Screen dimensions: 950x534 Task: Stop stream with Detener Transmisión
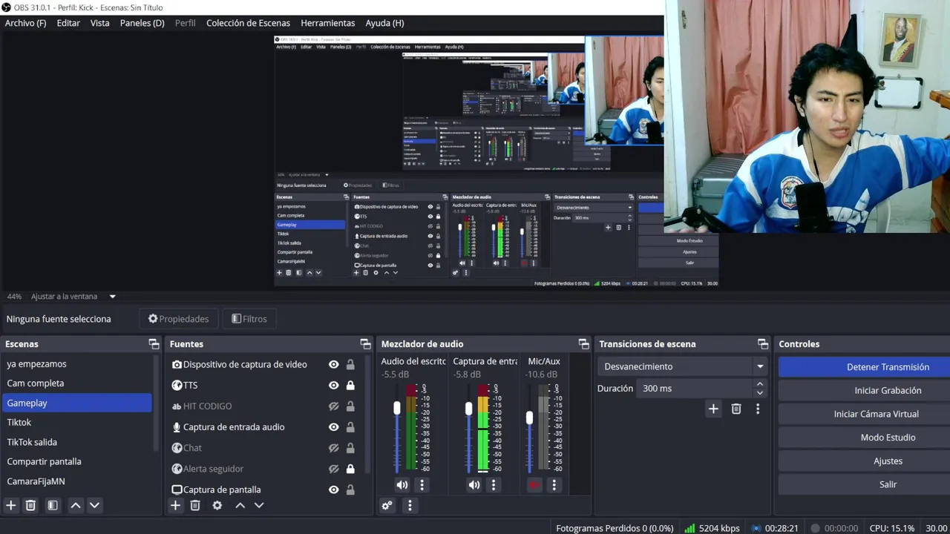point(865,367)
